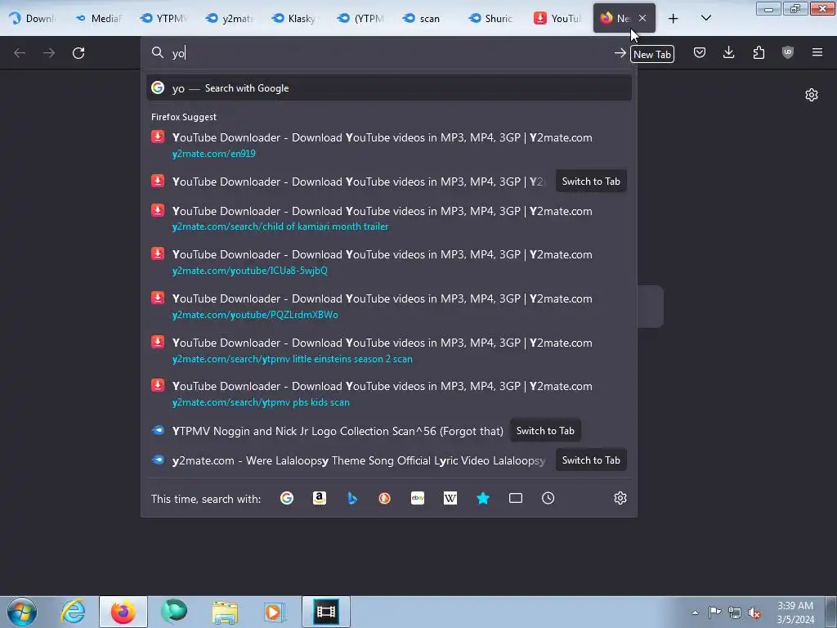This screenshot has width=837, height=628.
Task: Switch to the first YTPMV tab
Action: [x=163, y=18]
